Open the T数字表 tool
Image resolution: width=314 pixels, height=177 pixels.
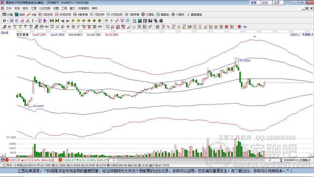[132, 15]
